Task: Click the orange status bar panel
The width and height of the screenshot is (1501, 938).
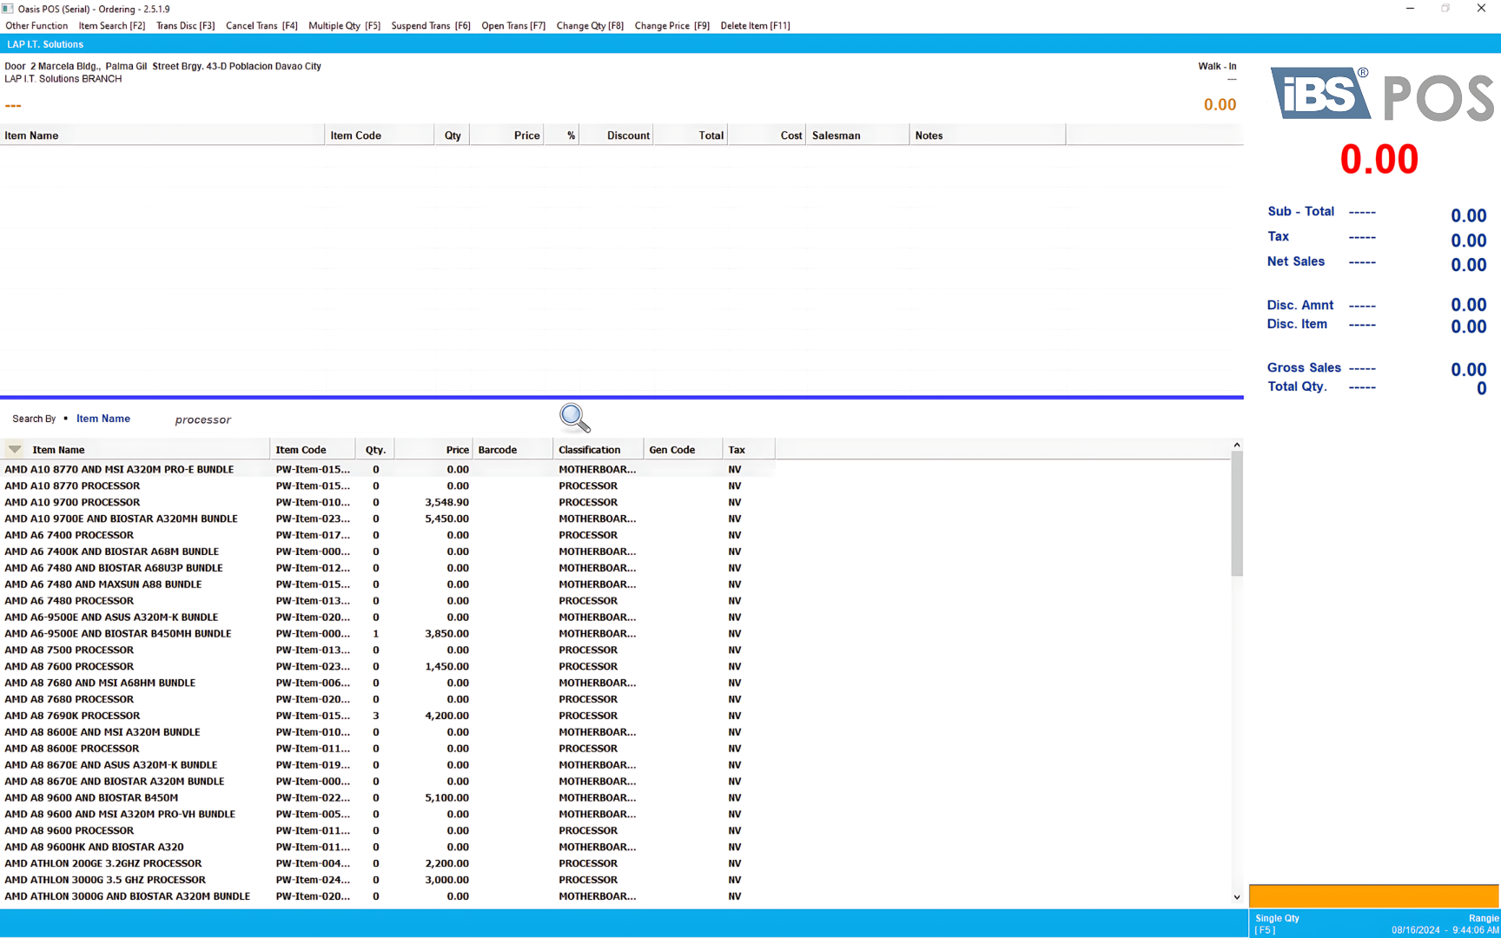Action: click(1373, 895)
